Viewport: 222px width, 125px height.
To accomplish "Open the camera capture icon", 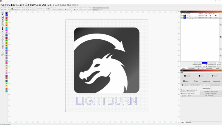I will tap(37, 5).
